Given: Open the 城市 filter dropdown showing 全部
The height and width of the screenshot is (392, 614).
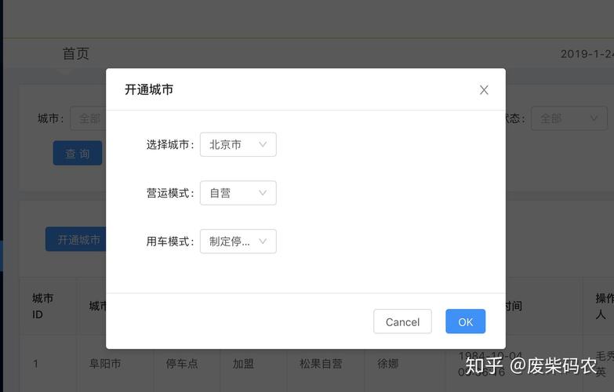Looking at the screenshot, I should point(89,118).
